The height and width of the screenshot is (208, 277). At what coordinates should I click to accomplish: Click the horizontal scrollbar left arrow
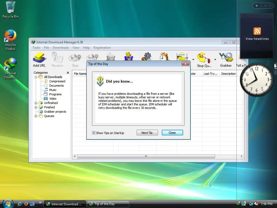click(75, 156)
